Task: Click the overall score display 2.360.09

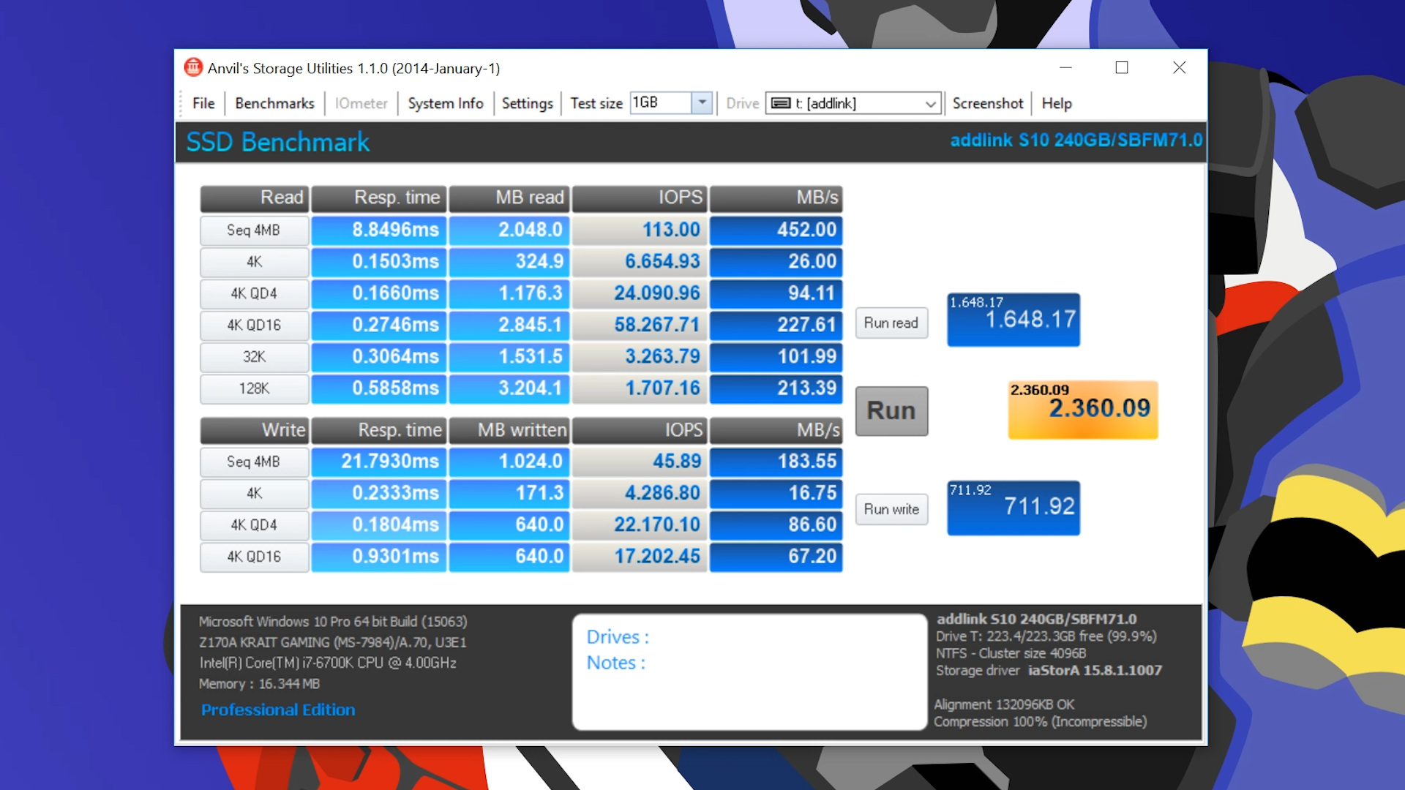Action: [x=1083, y=409]
